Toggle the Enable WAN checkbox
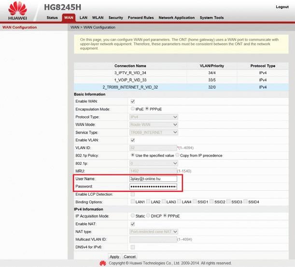This screenshot has height=267, width=295. (133, 101)
